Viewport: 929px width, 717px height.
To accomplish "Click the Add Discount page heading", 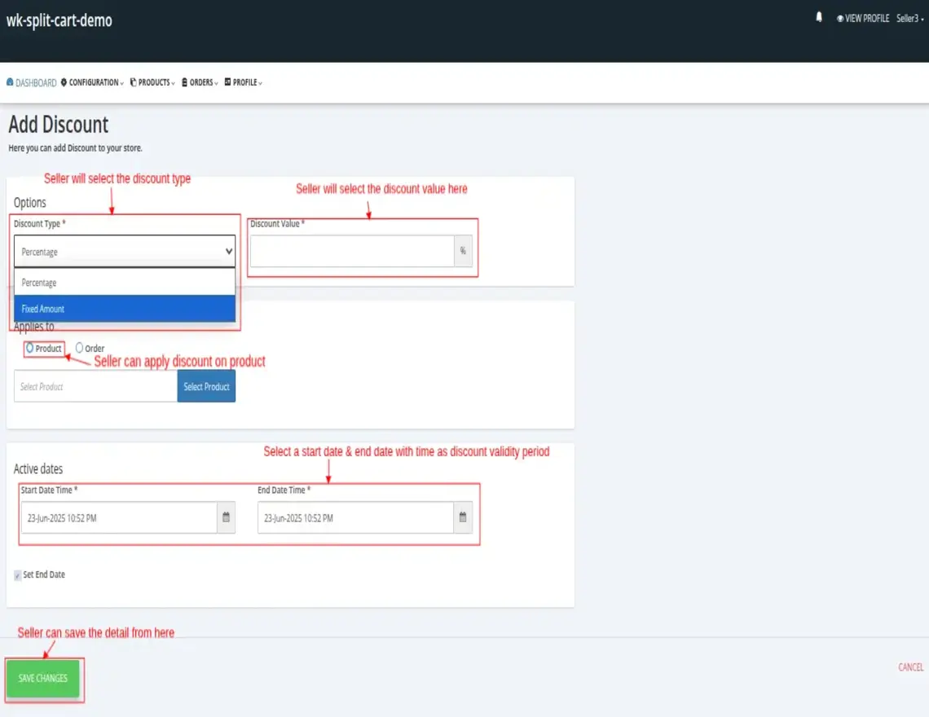I will pyautogui.click(x=58, y=125).
